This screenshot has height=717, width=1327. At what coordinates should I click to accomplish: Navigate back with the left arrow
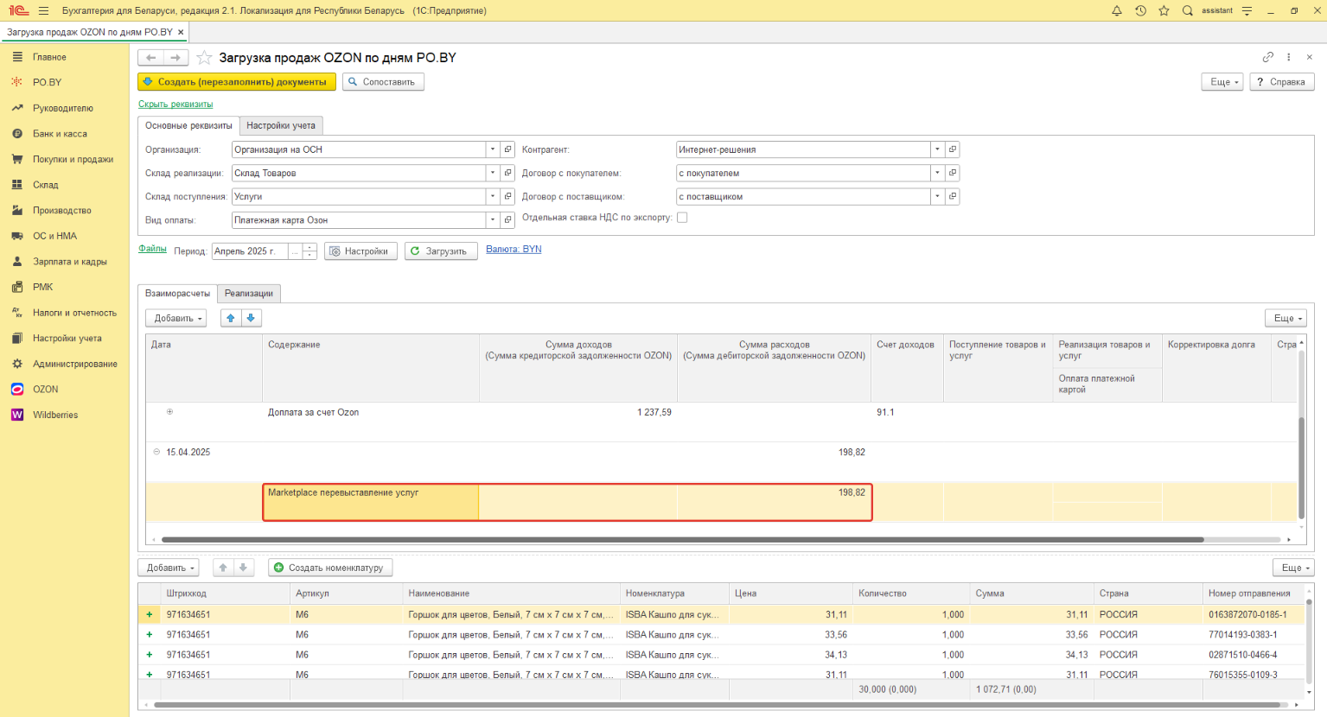tap(151, 58)
